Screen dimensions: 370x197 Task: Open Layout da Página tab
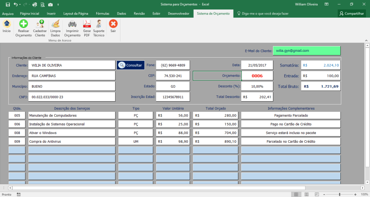click(76, 14)
